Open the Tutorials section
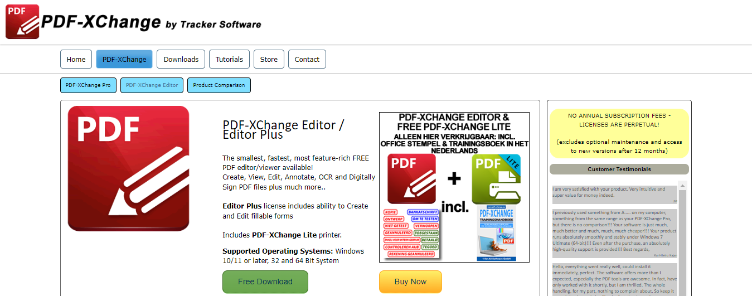752x296 pixels. point(229,59)
